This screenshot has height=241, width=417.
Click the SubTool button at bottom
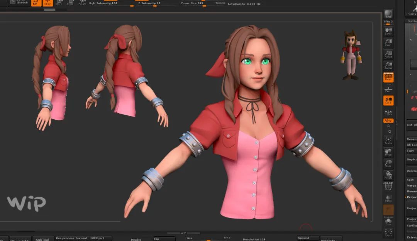click(42, 239)
